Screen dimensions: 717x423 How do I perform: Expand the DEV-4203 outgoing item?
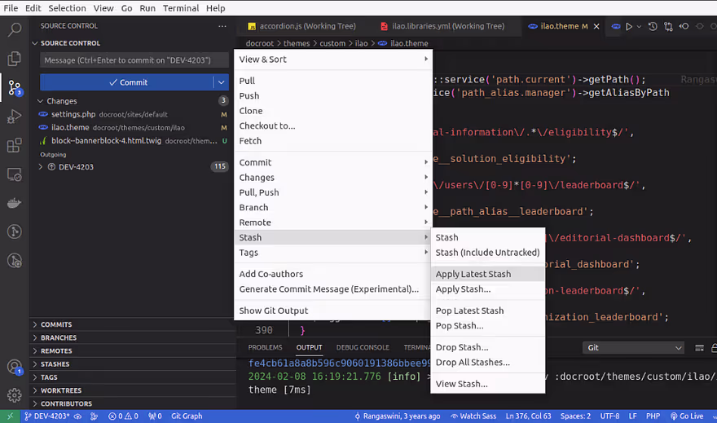pyautogui.click(x=40, y=167)
